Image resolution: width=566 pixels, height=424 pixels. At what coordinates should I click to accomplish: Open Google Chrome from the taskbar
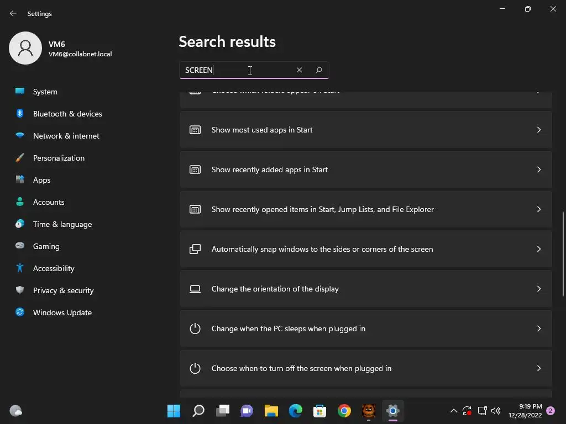(344, 411)
